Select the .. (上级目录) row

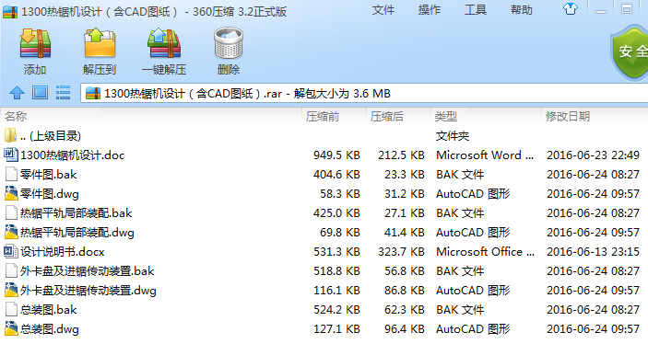click(324, 136)
